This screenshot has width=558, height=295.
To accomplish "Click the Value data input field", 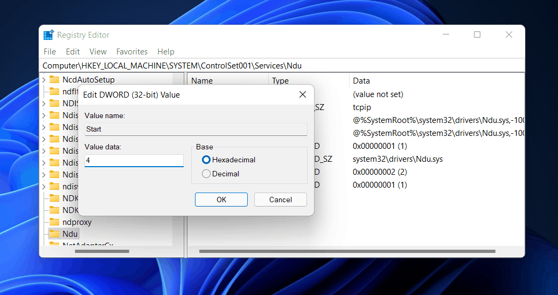I will point(134,161).
